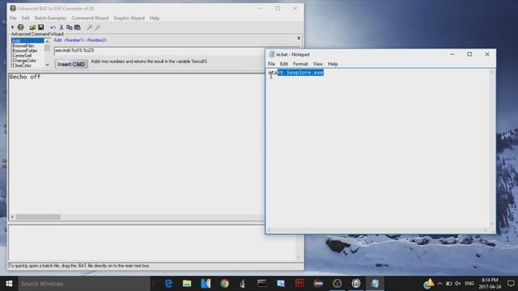Click the red Flash icon on taskbar

(x=299, y=284)
